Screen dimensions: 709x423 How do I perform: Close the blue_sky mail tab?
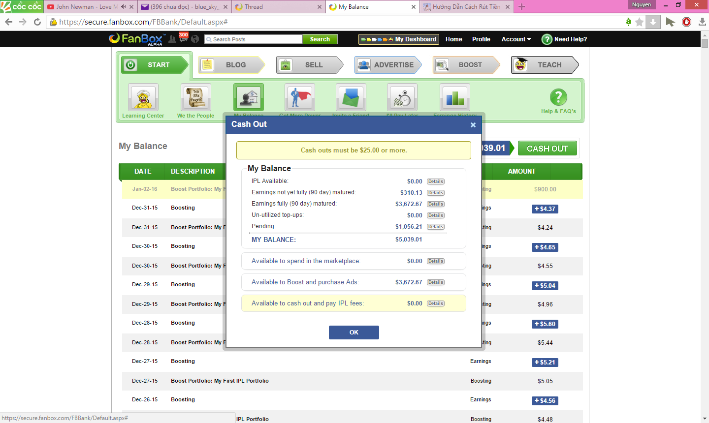point(226,7)
